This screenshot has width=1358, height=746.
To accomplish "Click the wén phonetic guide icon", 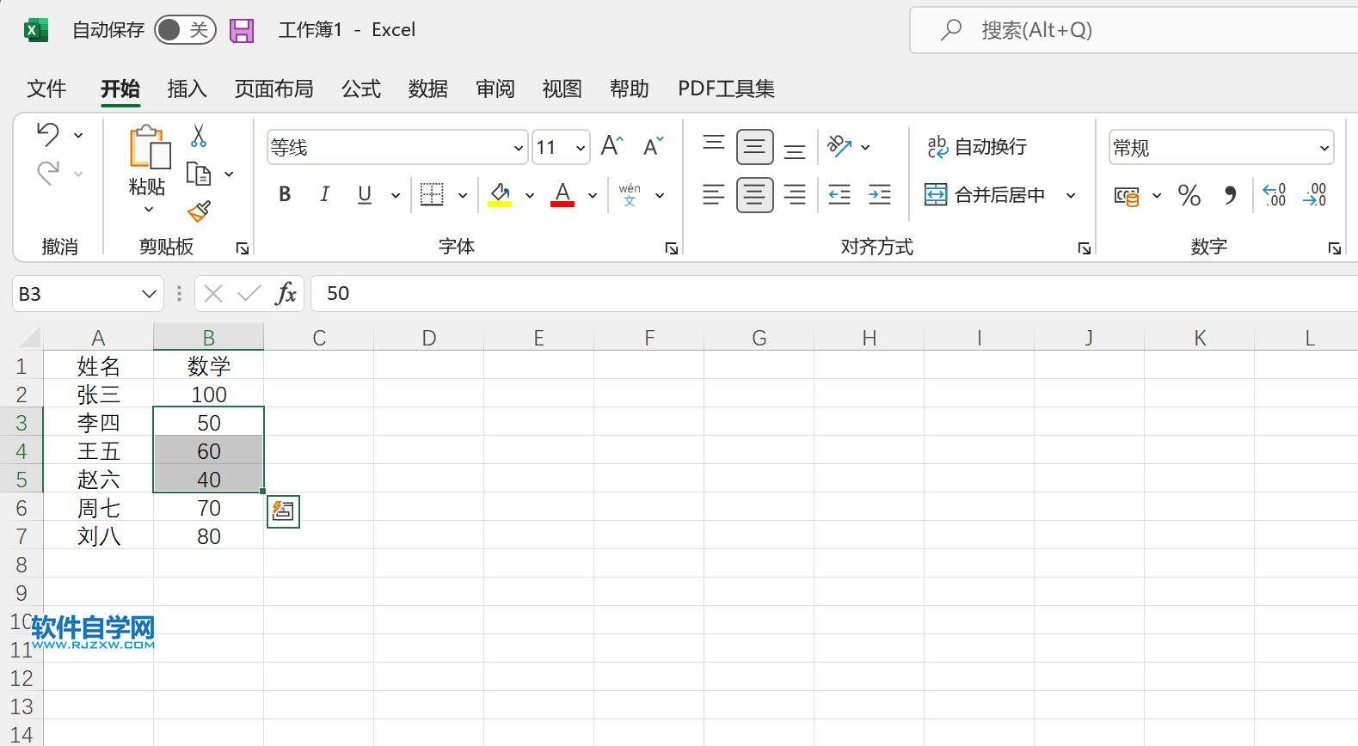I will (x=630, y=195).
